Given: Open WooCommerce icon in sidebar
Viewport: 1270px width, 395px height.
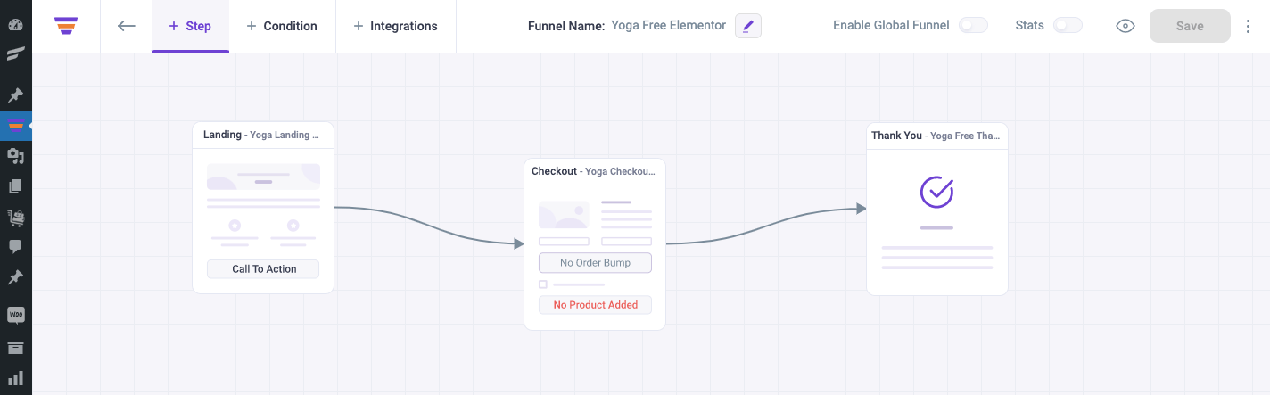Looking at the screenshot, I should [x=15, y=315].
